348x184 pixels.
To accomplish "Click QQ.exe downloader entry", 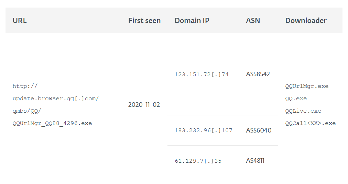I will 296,99.
